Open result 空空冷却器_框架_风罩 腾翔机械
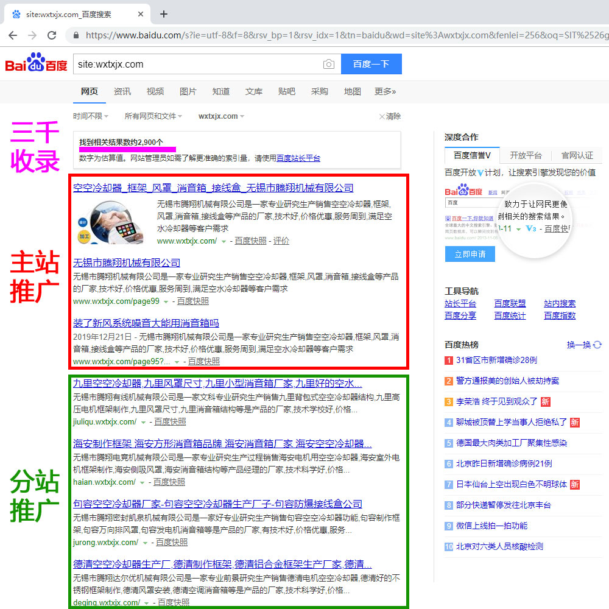This screenshot has height=609, width=609. [x=213, y=188]
